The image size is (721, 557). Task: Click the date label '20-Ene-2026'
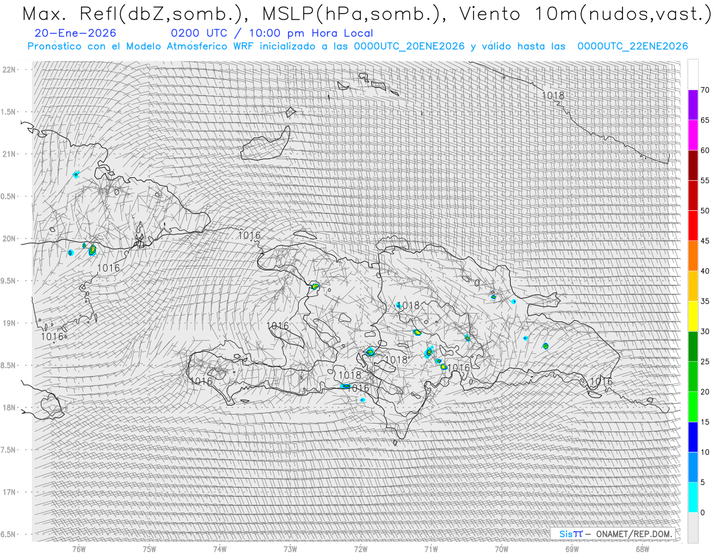pyautogui.click(x=76, y=34)
